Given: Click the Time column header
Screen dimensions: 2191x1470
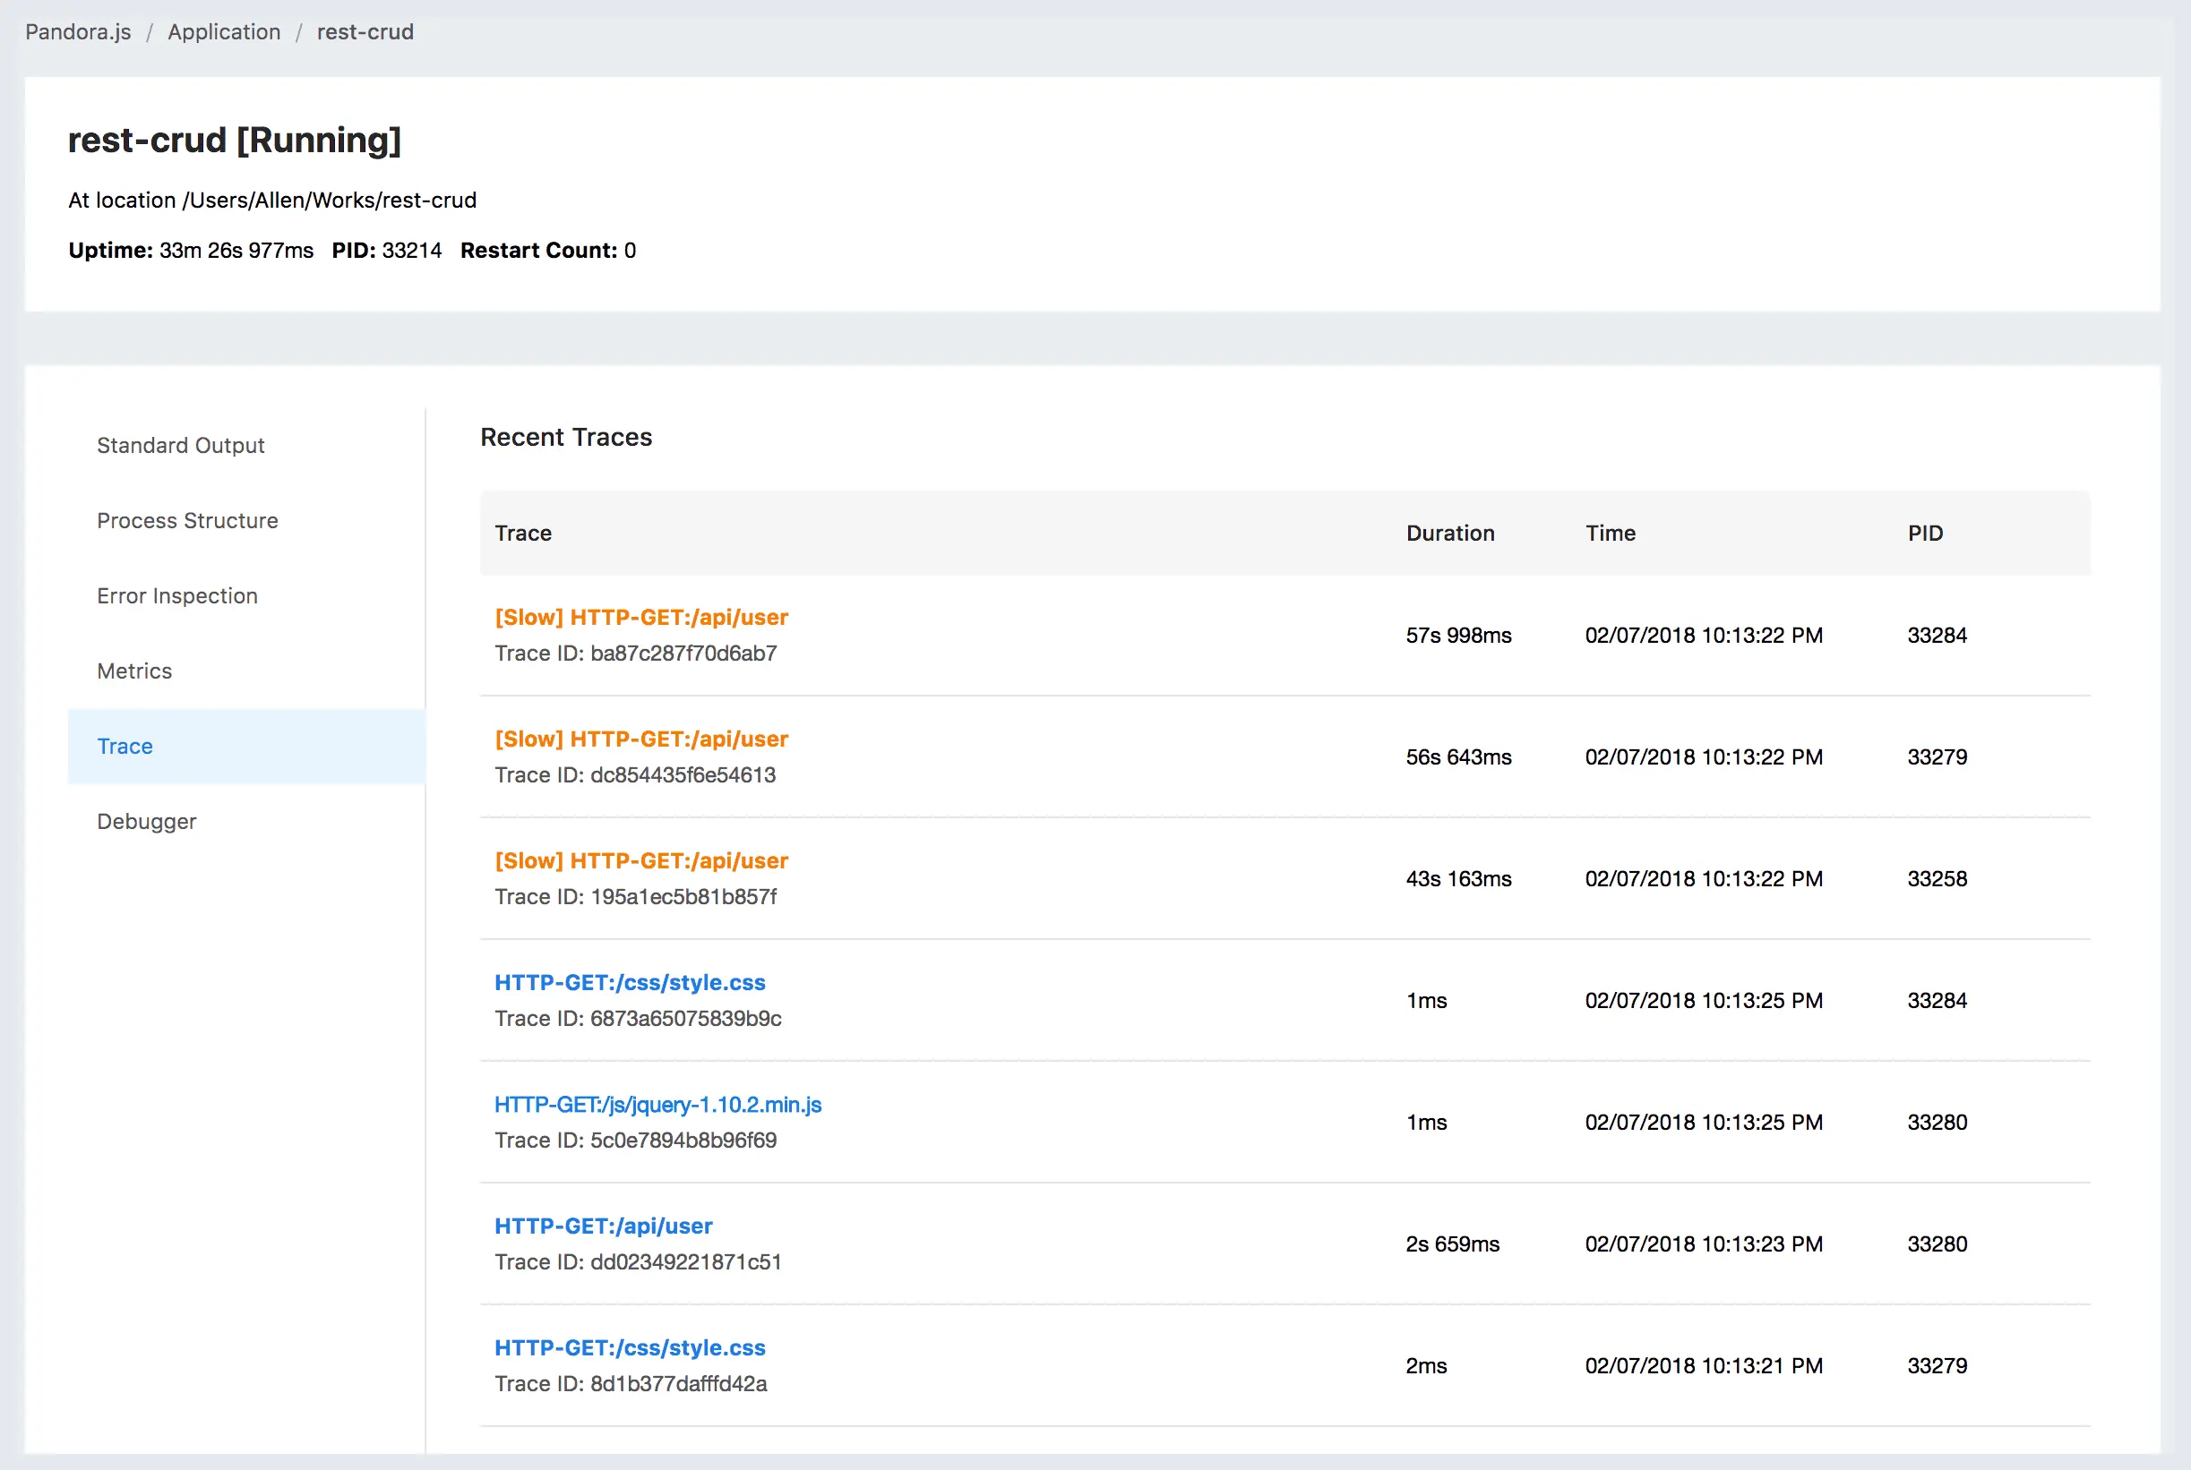Looking at the screenshot, I should [1610, 534].
